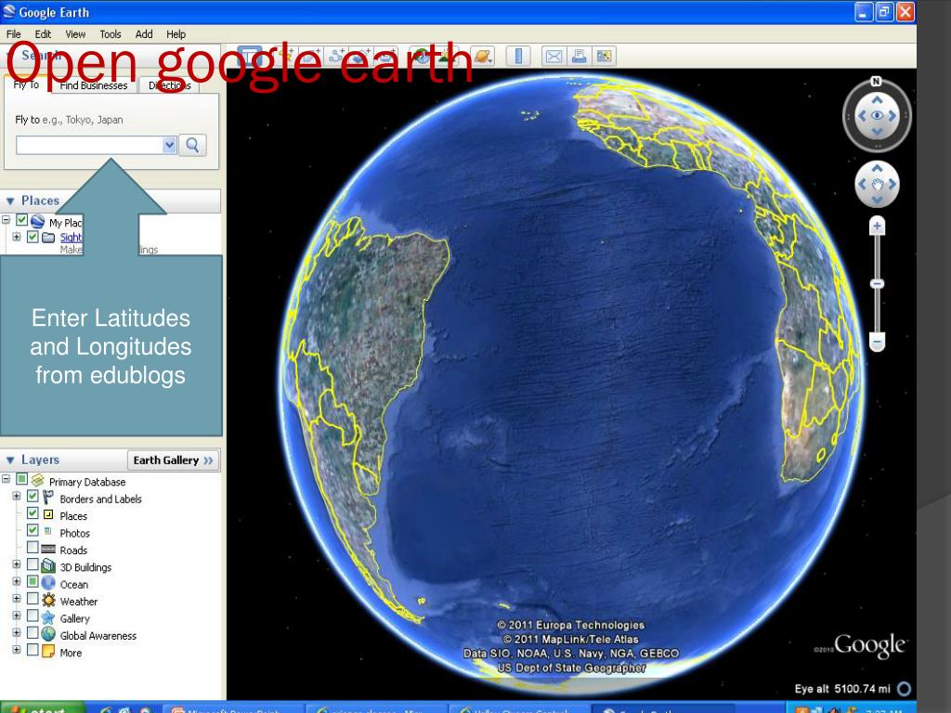The width and height of the screenshot is (951, 713).
Task: Open the planet switcher (Saturn icon)
Action: tap(483, 57)
